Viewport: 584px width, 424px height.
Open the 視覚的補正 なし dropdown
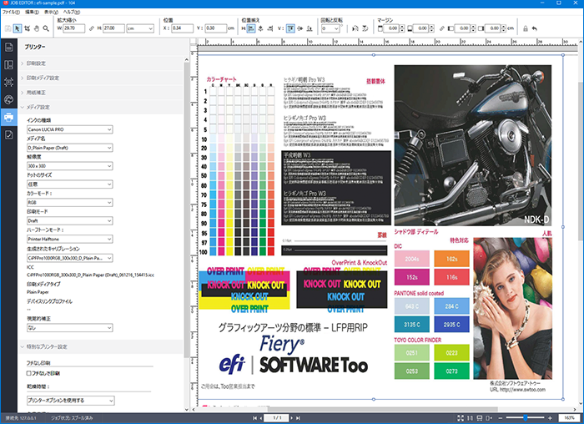click(69, 328)
